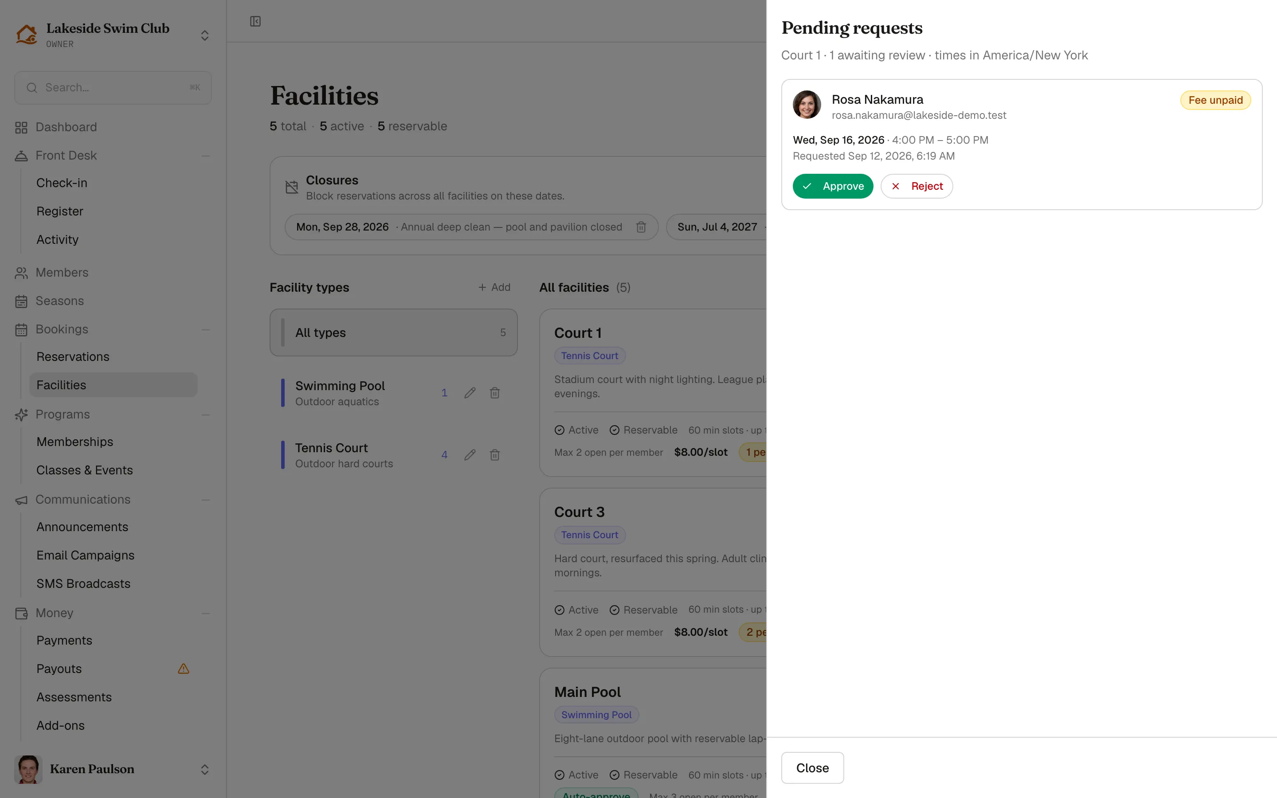
Task: Toggle the sidebar collapse icon
Action: point(255,21)
